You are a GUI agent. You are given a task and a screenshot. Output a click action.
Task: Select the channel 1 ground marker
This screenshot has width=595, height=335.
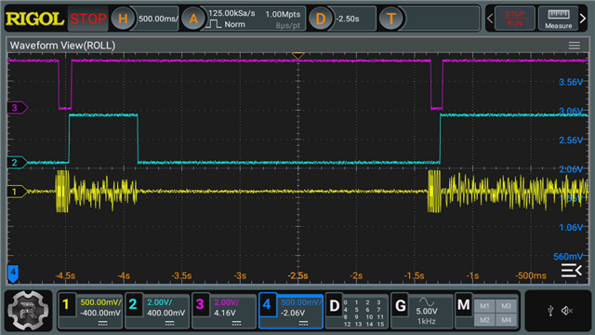tap(17, 192)
